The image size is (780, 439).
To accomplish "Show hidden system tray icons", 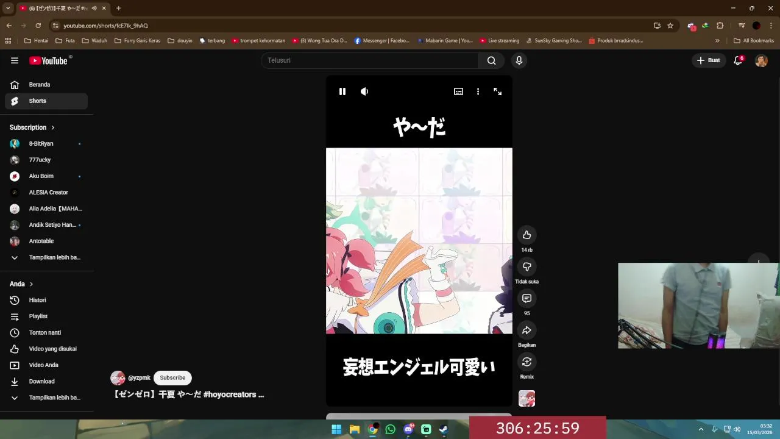I will tap(701, 429).
